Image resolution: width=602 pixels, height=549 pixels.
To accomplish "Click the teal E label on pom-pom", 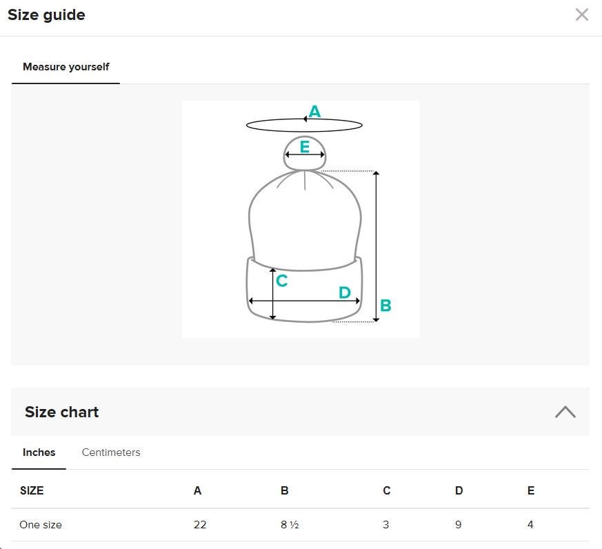I will coord(304,146).
